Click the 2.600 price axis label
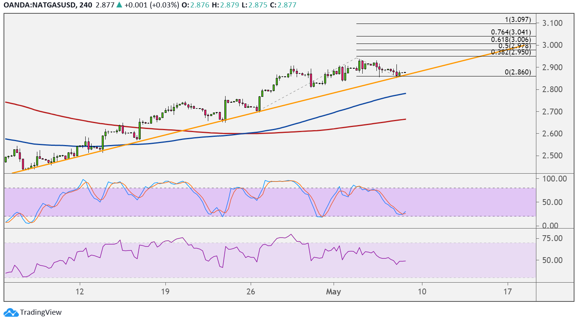Viewport: 578px width, 323px height. (x=552, y=134)
